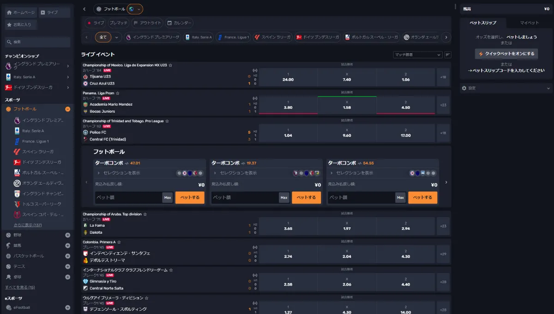Click the 検索 search field in sidebar

pyautogui.click(x=37, y=42)
